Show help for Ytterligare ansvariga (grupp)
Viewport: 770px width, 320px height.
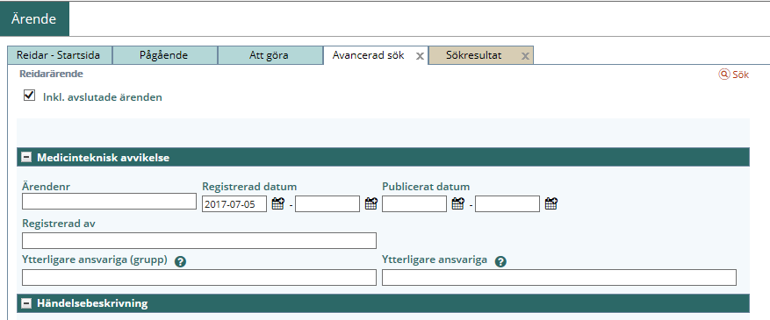point(180,261)
